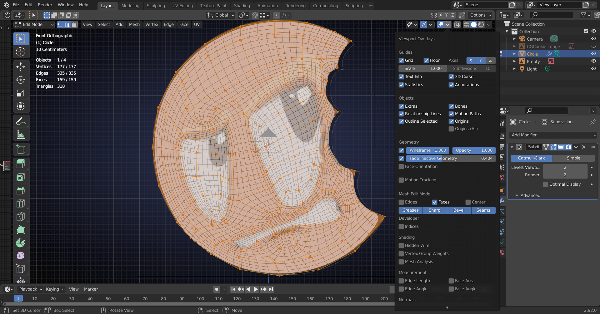Hide the Camera object in outliner
This screenshot has width=600, height=314.
(593, 39)
